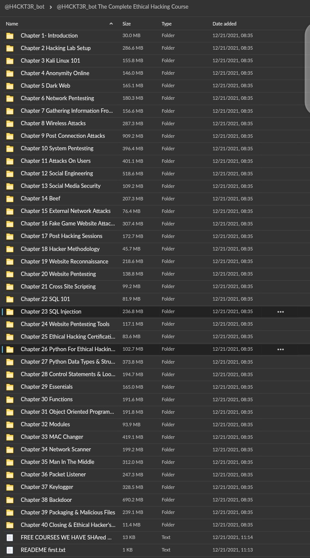
Task: Click the text file icon for READEME first.txt
Action: pyautogui.click(x=10, y=550)
